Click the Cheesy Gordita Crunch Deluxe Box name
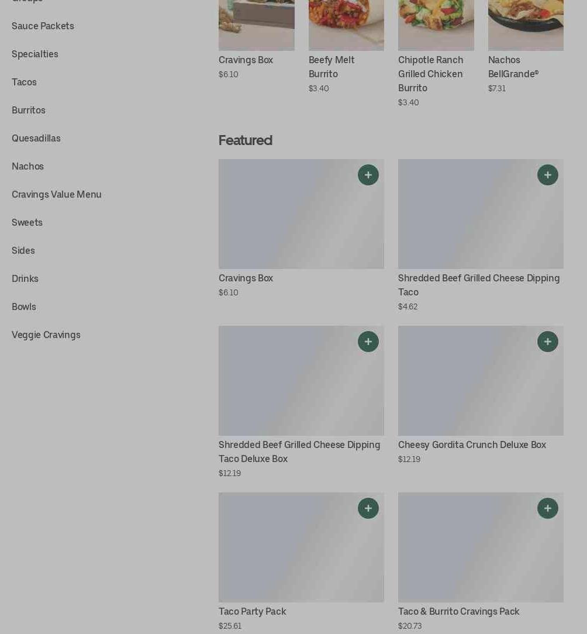The image size is (587, 634). [x=472, y=445]
